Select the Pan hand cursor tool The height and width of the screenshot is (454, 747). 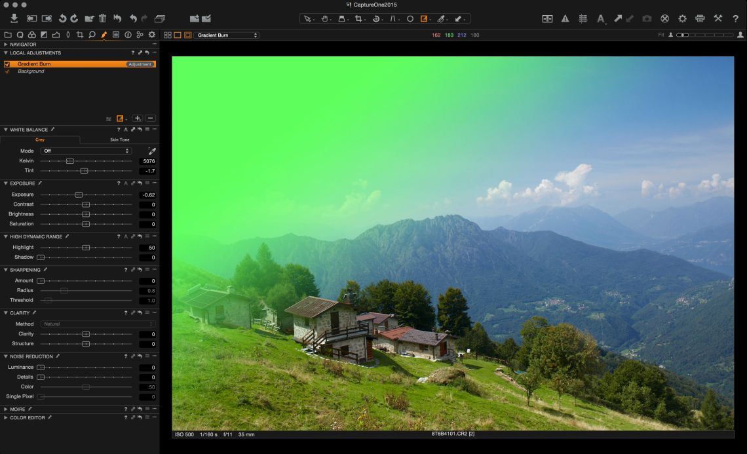pos(324,19)
